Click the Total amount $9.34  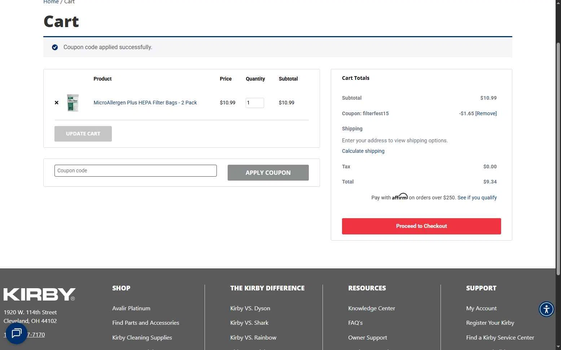(490, 182)
